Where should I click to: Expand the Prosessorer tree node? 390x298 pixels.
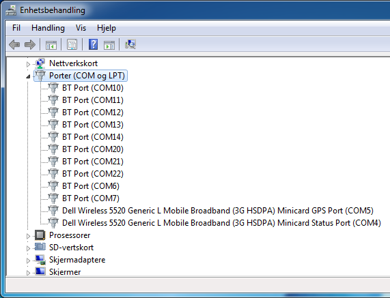[x=28, y=236]
